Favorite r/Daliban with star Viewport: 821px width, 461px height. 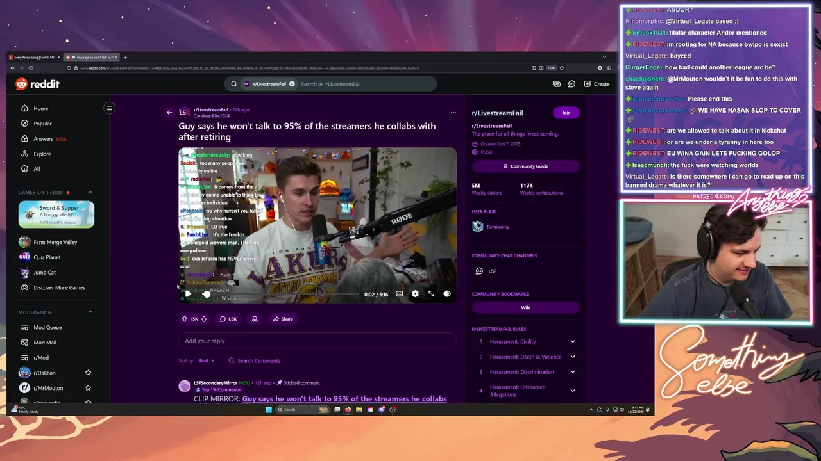tap(88, 373)
